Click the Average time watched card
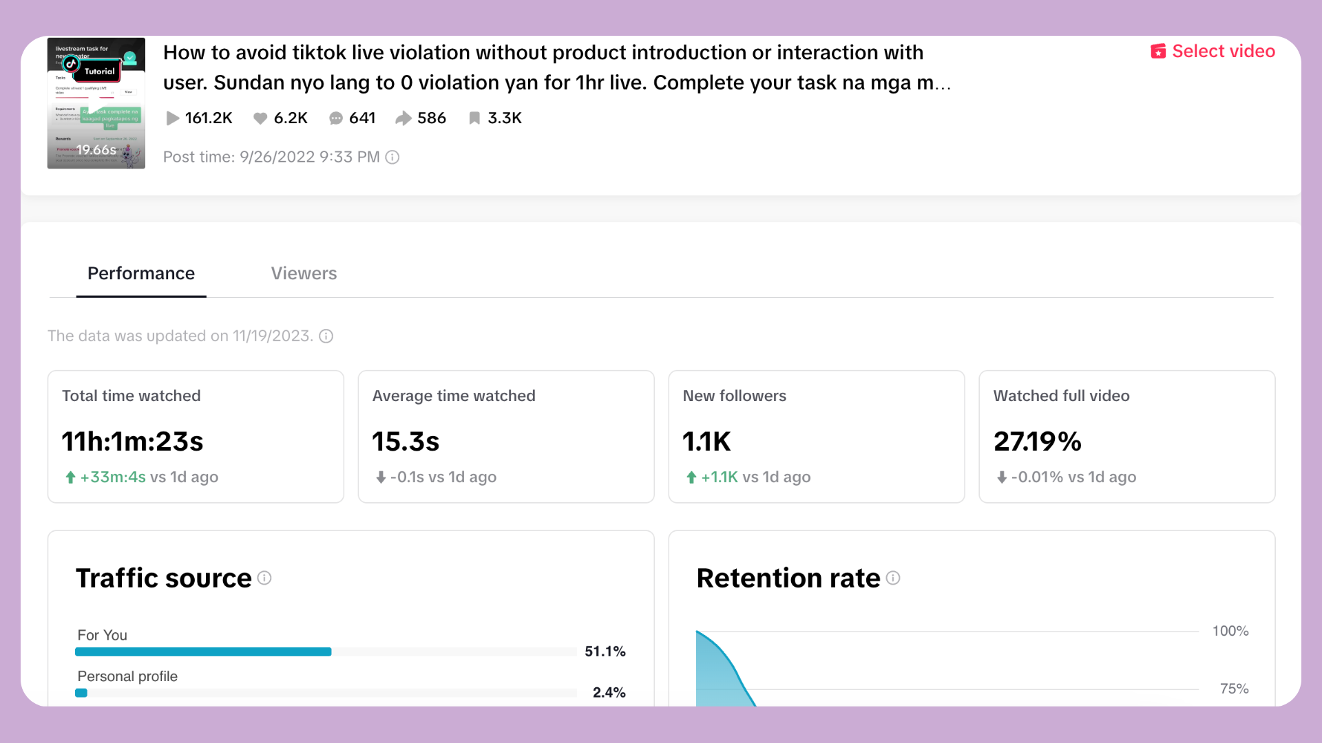The image size is (1322, 743). tap(506, 437)
